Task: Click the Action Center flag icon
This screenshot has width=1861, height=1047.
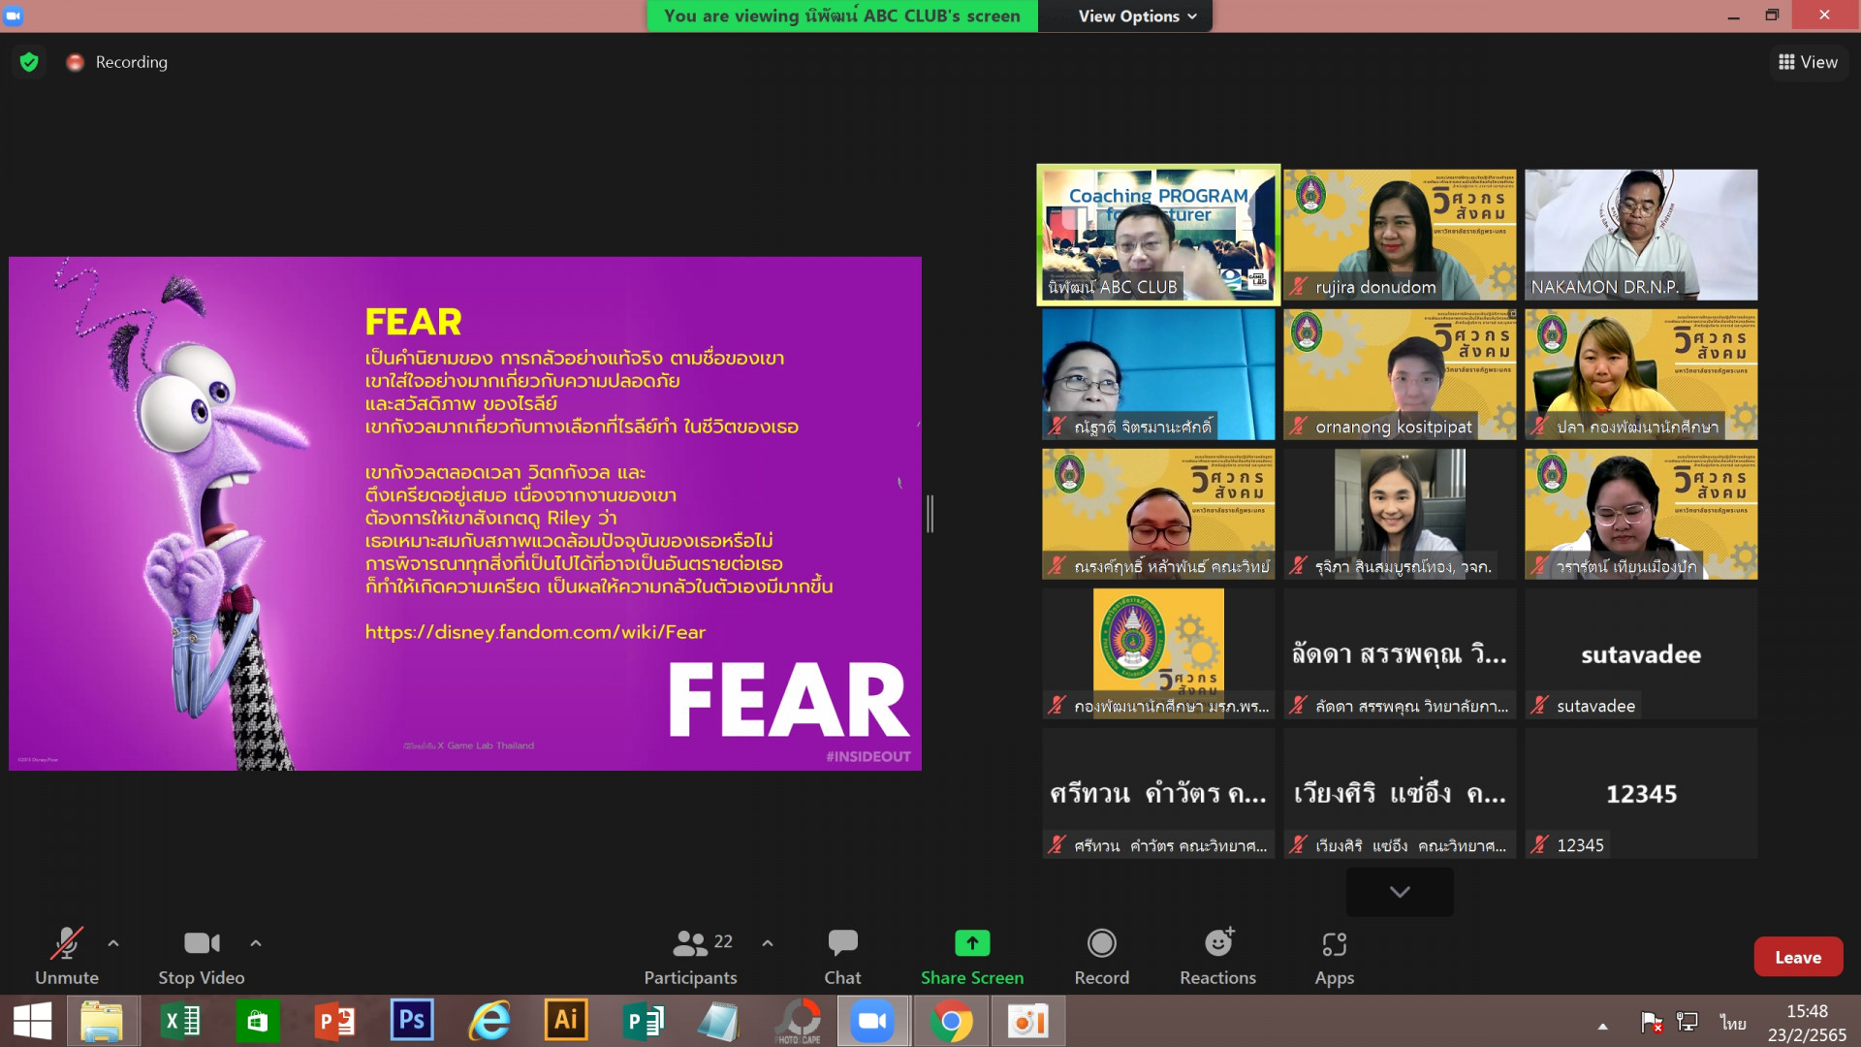Action: (x=1652, y=1022)
